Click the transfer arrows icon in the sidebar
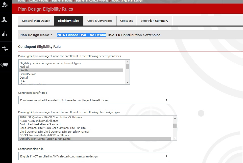Image resolution: width=243 pixels, height=163 pixels. click(x=5, y=49)
